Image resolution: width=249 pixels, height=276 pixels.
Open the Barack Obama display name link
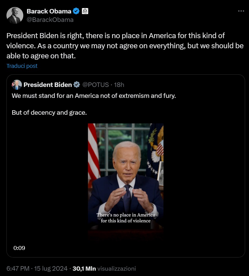49,12
